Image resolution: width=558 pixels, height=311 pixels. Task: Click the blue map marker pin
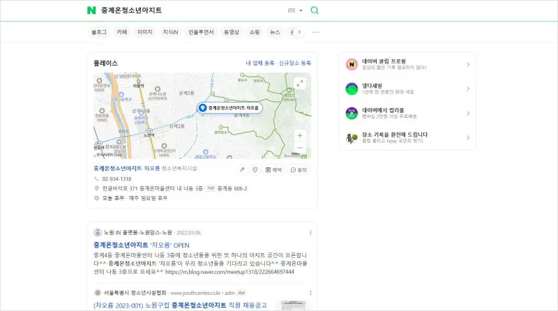click(202, 108)
